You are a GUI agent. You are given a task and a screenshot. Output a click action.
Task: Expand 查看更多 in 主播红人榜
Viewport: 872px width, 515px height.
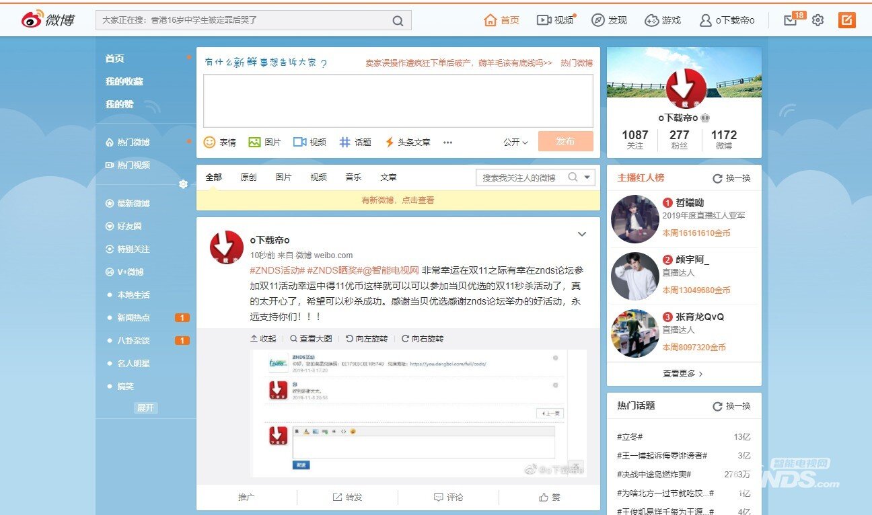tap(683, 373)
